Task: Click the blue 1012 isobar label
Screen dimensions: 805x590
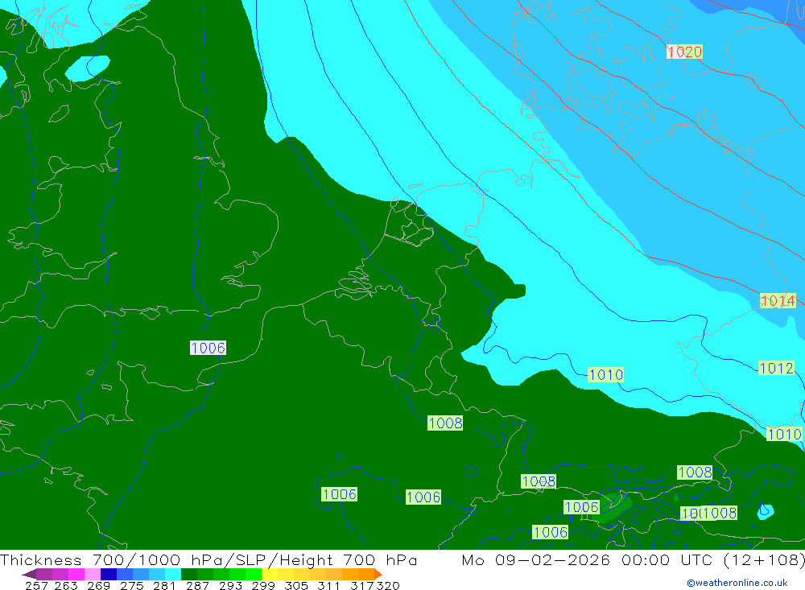Action: 776,368
